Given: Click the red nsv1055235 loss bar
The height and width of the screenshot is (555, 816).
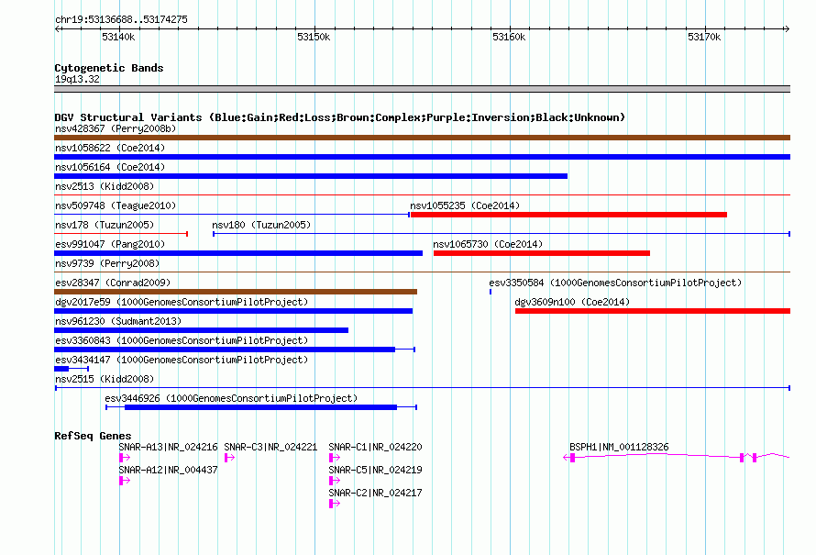Looking at the screenshot, I should (568, 215).
